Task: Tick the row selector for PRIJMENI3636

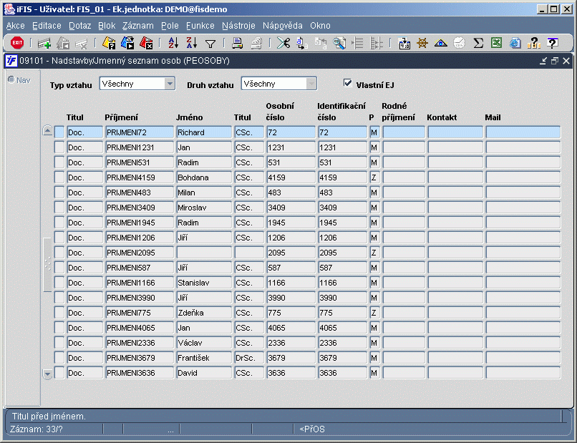Action: (59, 373)
